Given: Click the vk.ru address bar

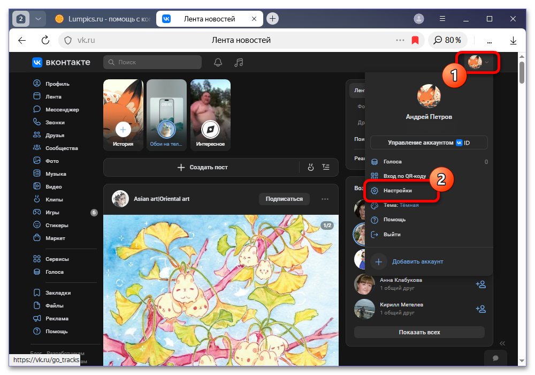Looking at the screenshot, I should 242,40.
